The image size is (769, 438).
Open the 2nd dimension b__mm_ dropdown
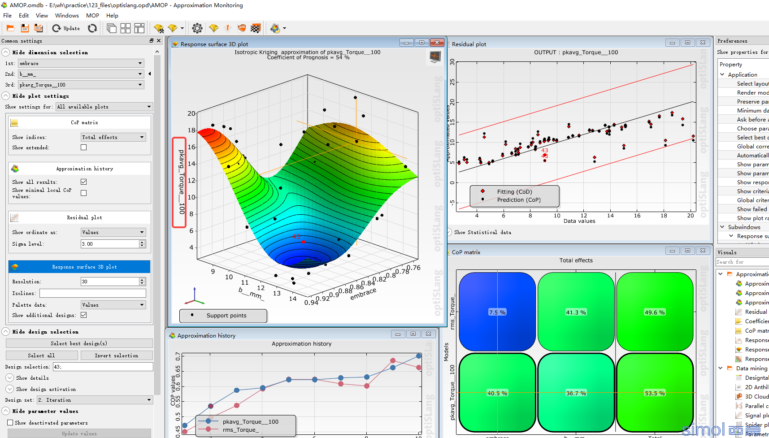pos(81,74)
